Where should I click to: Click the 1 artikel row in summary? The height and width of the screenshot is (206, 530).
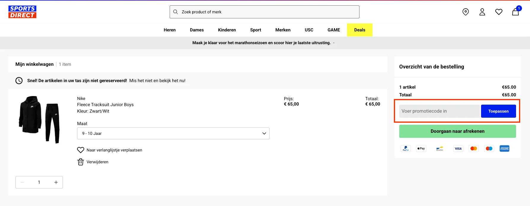[x=458, y=87]
